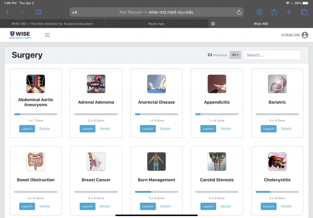This screenshot has width=313, height=218.
Task: Show all open tabs overview
Action: 304,12
